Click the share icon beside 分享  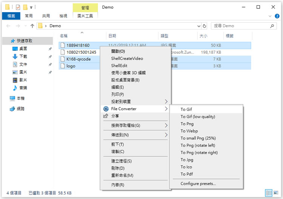(106, 116)
